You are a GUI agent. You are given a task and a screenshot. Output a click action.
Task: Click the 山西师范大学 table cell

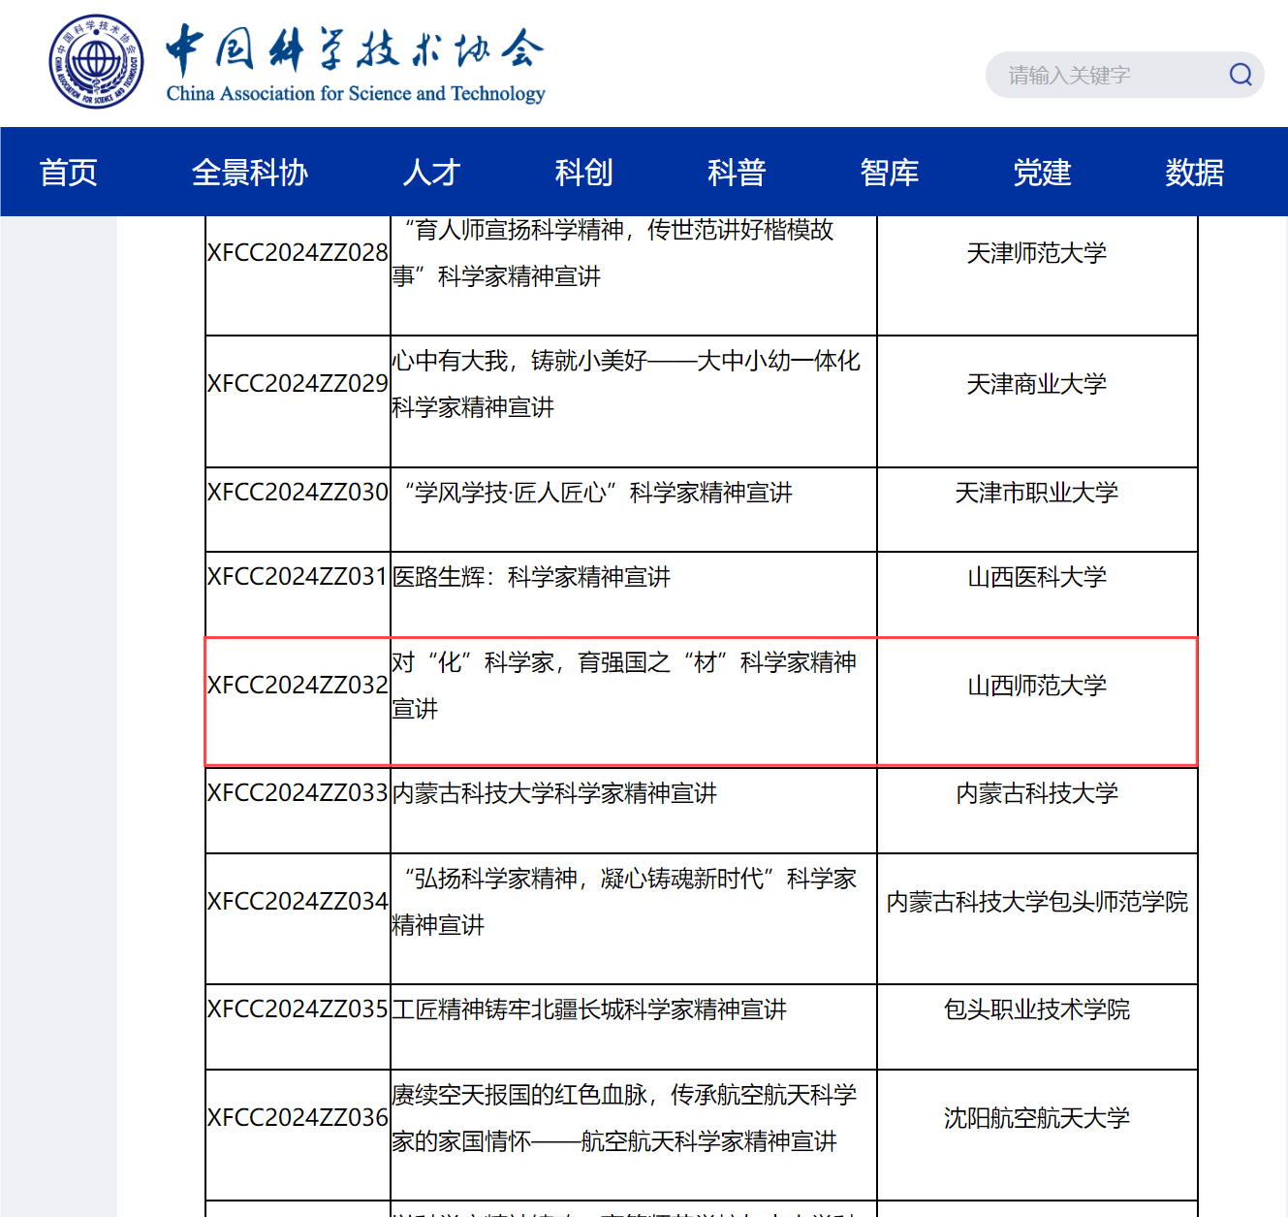(x=1036, y=686)
